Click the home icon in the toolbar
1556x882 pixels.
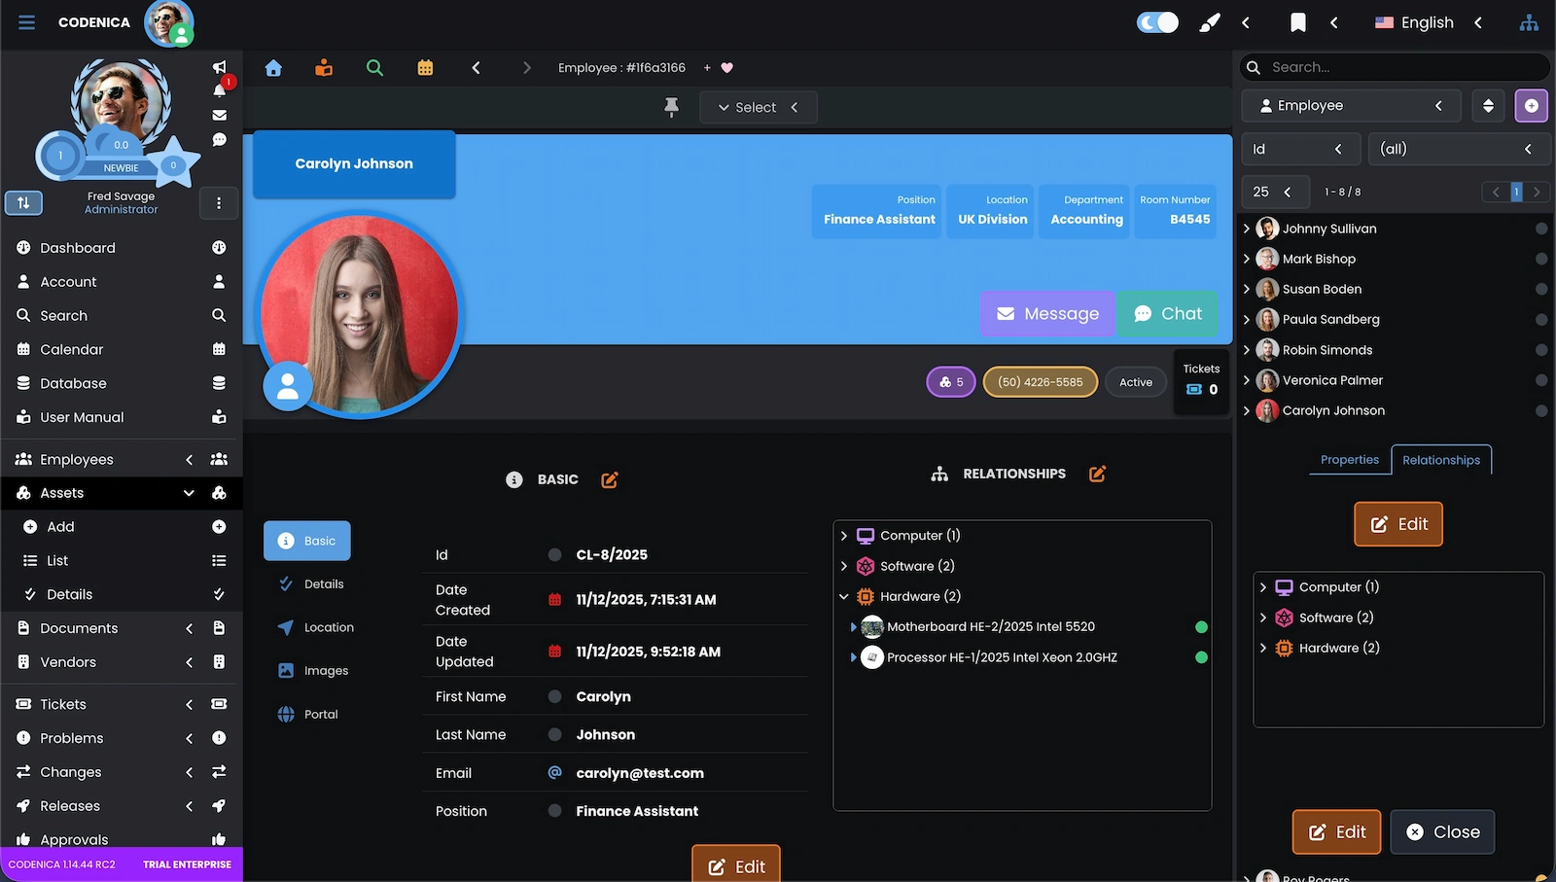(273, 68)
